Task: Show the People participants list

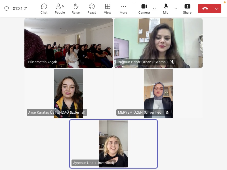Action: point(60,8)
